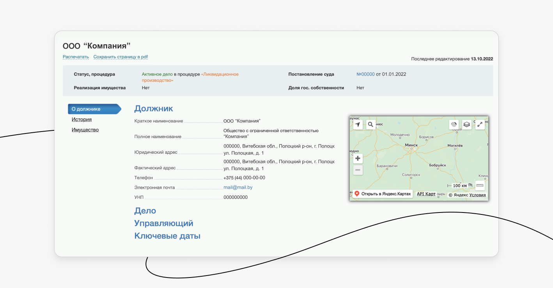Click the Активное дело status text
Image resolution: width=553 pixels, height=288 pixels.
tap(157, 74)
